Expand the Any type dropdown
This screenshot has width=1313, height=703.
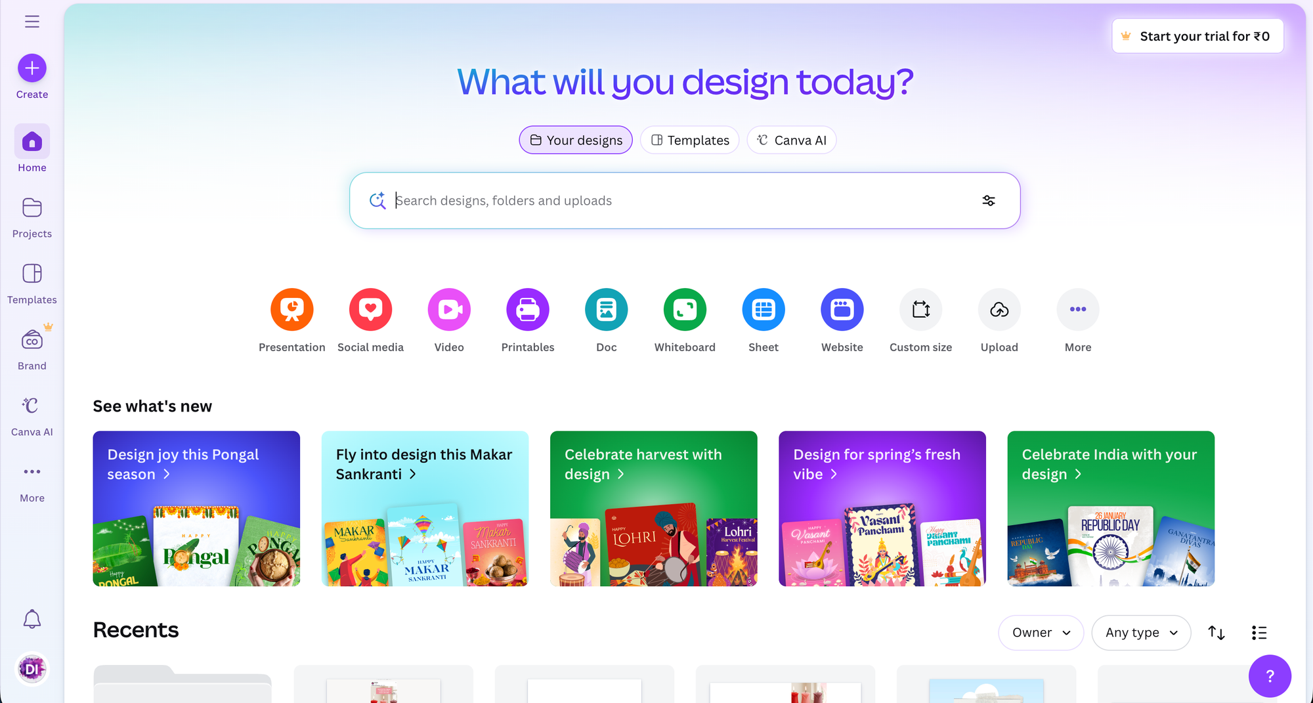pyautogui.click(x=1141, y=633)
